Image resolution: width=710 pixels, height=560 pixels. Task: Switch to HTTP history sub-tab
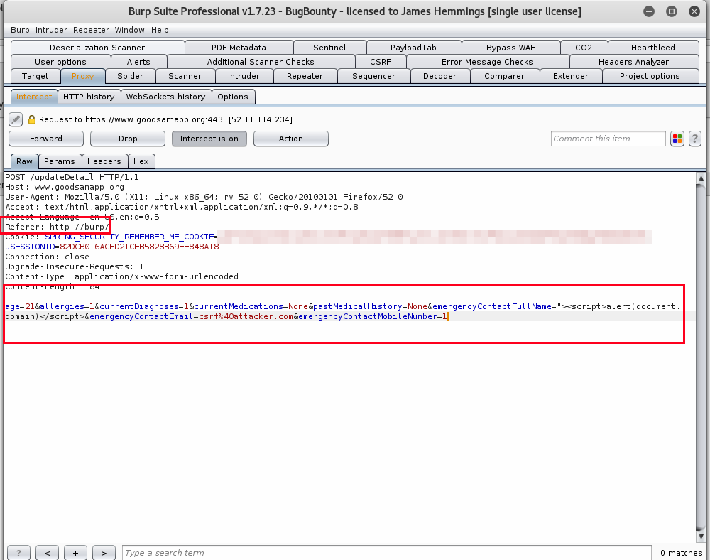[x=89, y=97]
